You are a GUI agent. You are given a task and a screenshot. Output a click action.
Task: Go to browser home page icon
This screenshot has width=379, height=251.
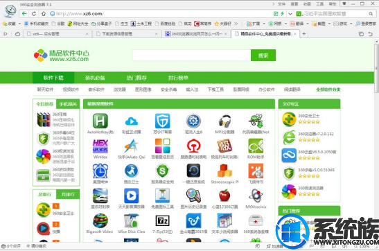click(44, 14)
